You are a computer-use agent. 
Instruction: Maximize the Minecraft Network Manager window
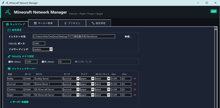(x=207, y=3)
